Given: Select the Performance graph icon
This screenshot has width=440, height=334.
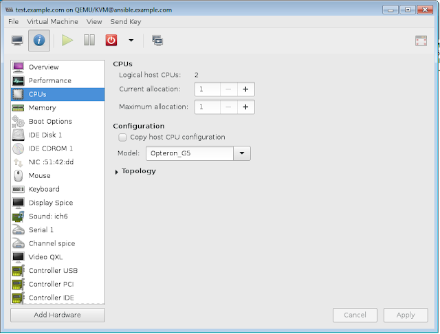Looking at the screenshot, I should click(x=19, y=81).
